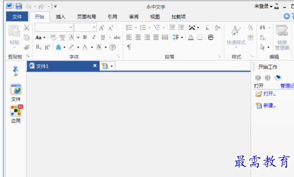Viewport: 294px width, 177px height.
Task: Click the Cut scissors icon
Action: coord(27,27)
